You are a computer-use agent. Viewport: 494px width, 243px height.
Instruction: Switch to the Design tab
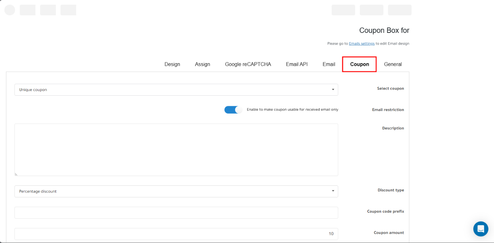tap(172, 64)
